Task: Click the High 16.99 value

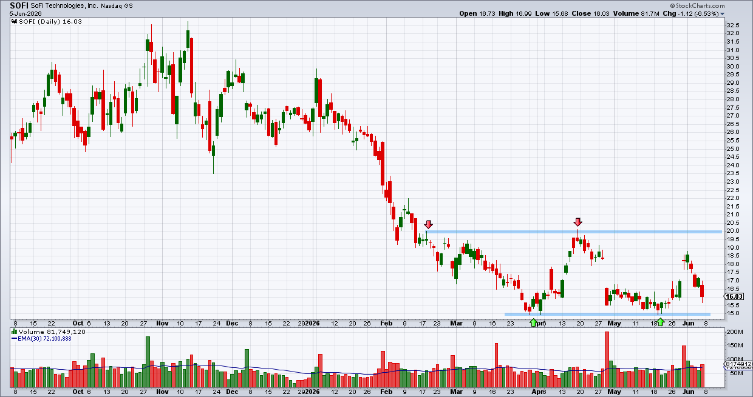Action: [x=516, y=13]
